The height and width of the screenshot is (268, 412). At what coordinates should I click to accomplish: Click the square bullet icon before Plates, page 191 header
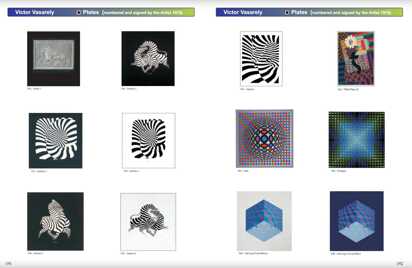click(x=79, y=13)
